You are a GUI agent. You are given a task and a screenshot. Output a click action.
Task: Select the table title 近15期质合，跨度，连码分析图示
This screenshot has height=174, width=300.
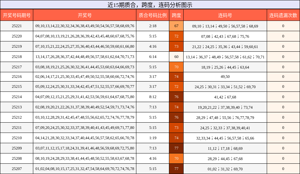(150, 5)
